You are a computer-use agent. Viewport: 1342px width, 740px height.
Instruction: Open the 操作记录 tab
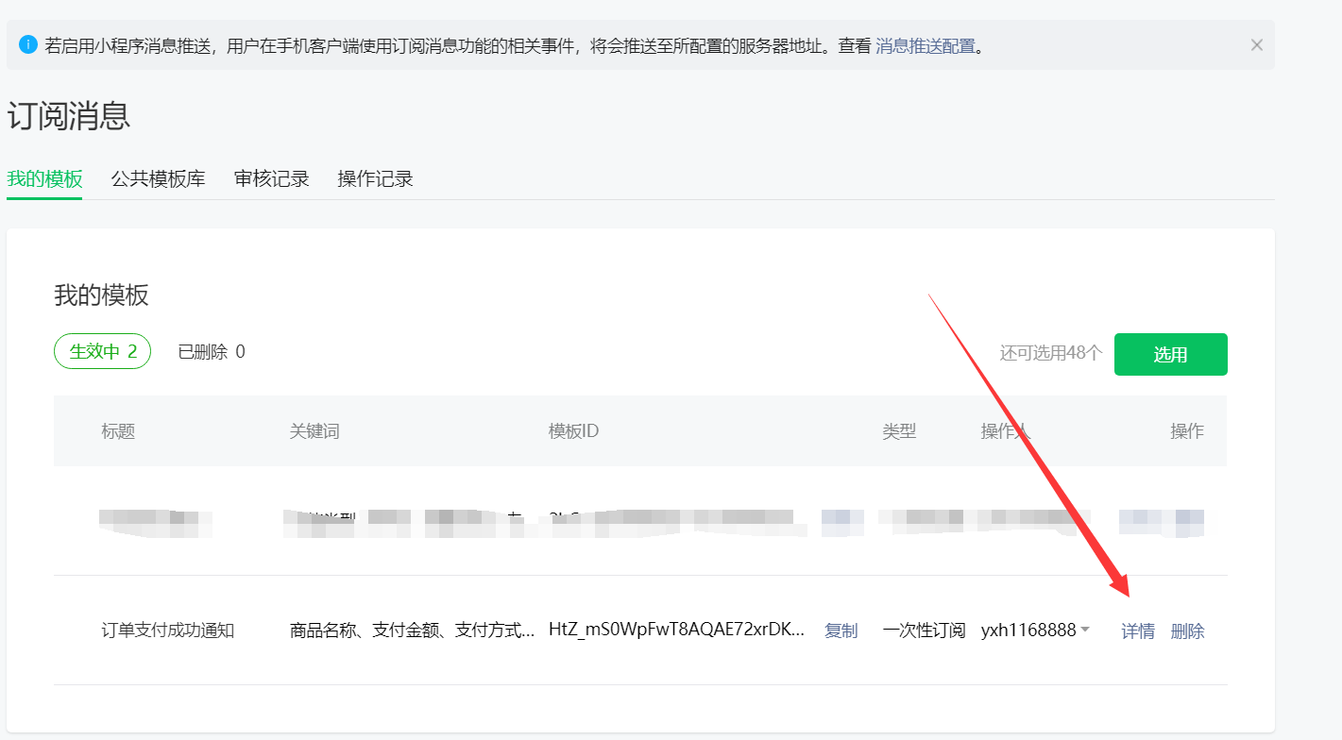(x=375, y=178)
